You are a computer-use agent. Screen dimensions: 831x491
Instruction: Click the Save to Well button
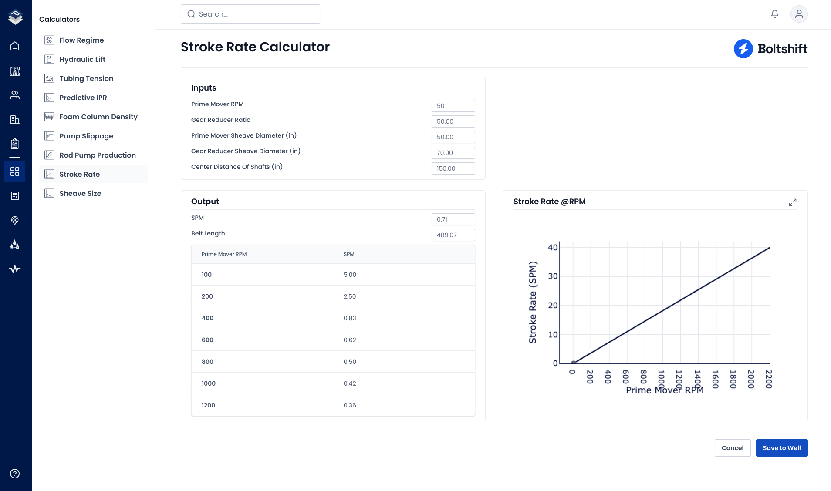click(x=781, y=448)
